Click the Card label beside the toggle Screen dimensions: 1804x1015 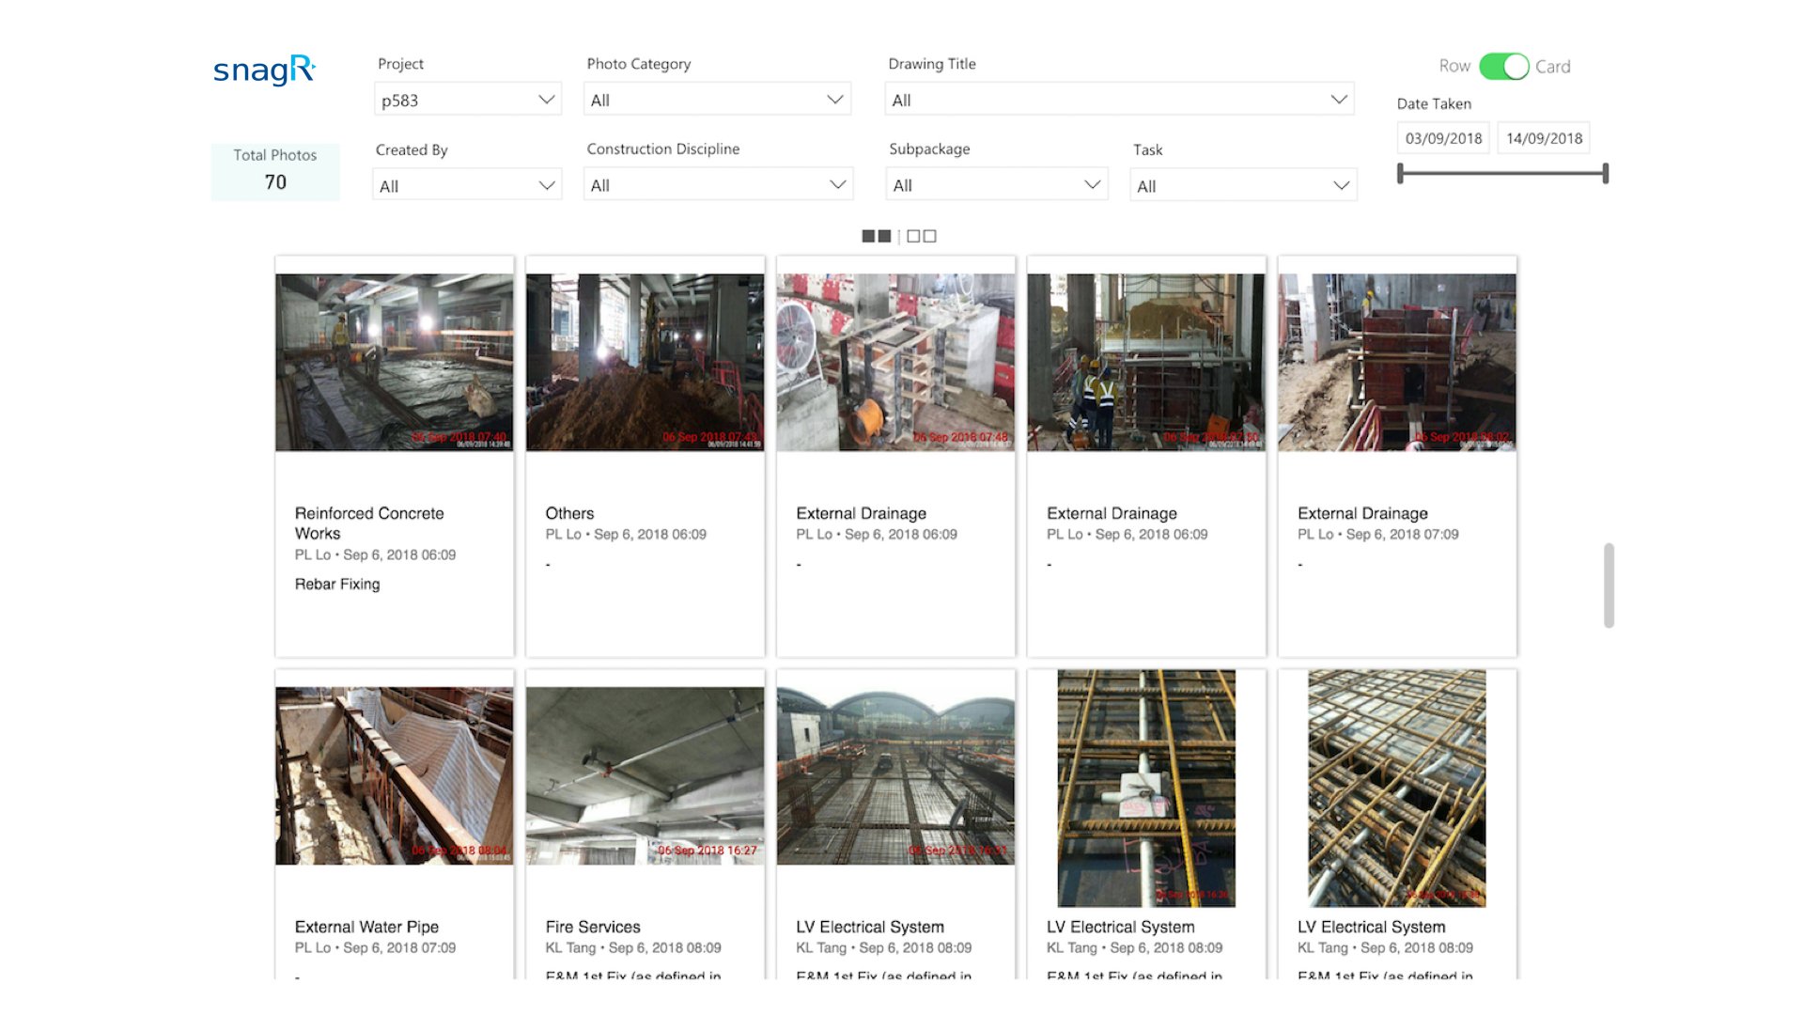pyautogui.click(x=1553, y=67)
